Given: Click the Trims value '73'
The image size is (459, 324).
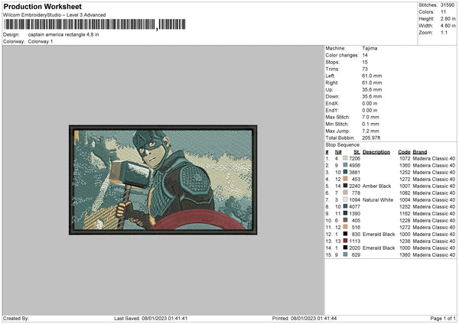Looking at the screenshot, I should click(365, 69).
